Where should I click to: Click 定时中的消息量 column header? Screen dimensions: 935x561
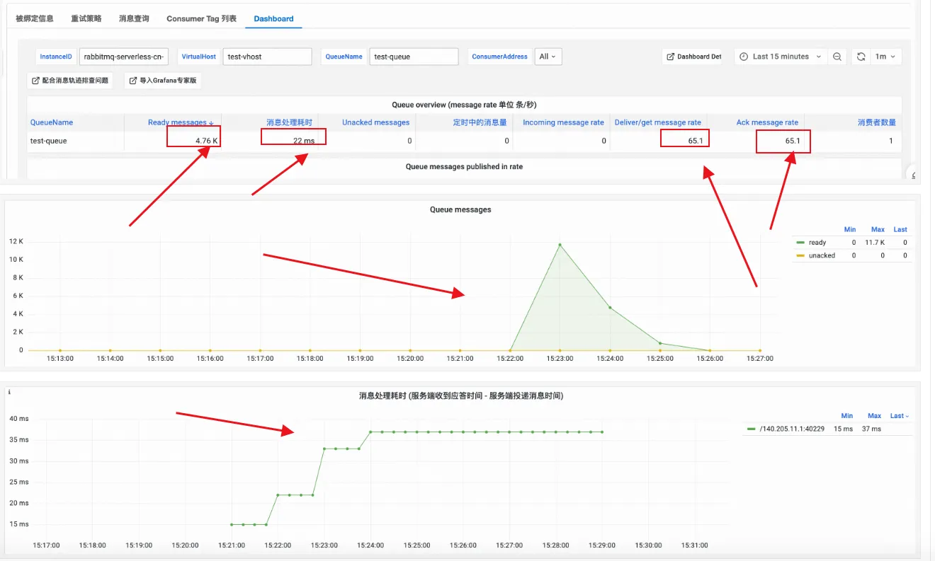coord(480,122)
